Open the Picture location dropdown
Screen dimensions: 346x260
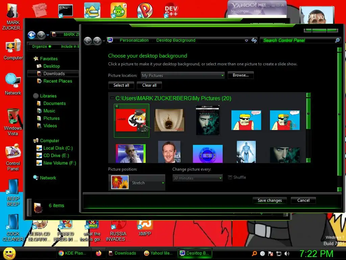point(183,75)
